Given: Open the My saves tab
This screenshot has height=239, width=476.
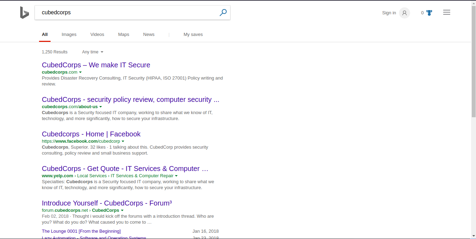Looking at the screenshot, I should [x=193, y=35].
